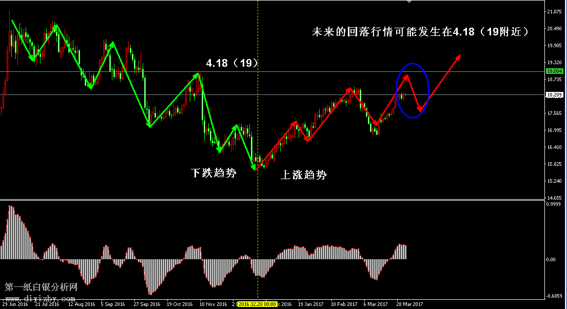Select the white 18.209 current price tag

click(554, 95)
